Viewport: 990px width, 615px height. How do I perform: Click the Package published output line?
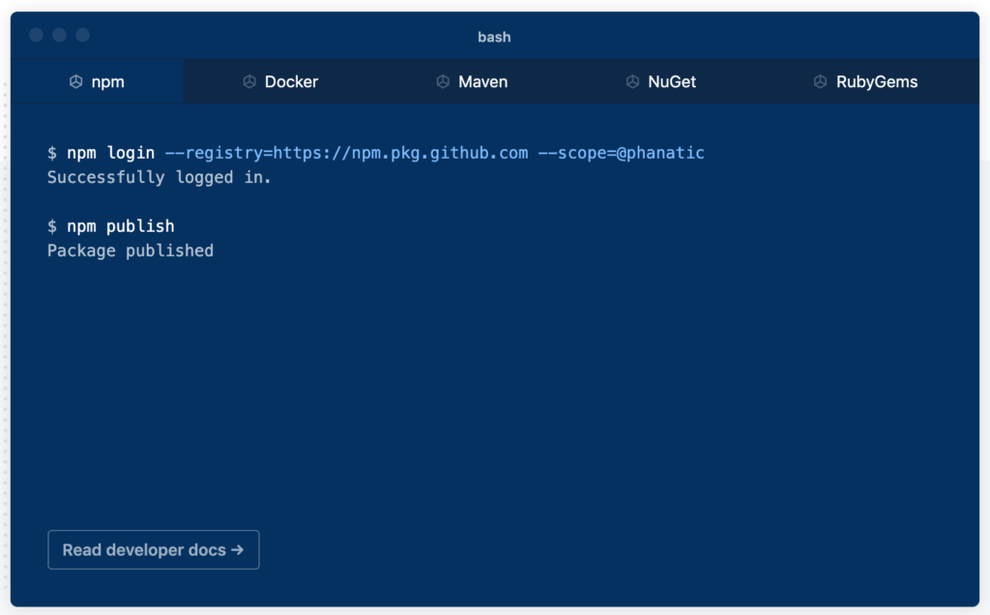tap(130, 249)
